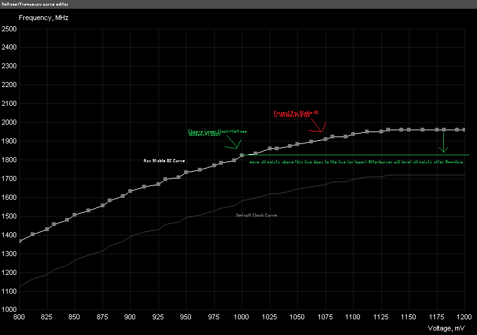This screenshot has height=335, width=477.
Task: Click the 1200 voltage axis label
Action: [464, 317]
